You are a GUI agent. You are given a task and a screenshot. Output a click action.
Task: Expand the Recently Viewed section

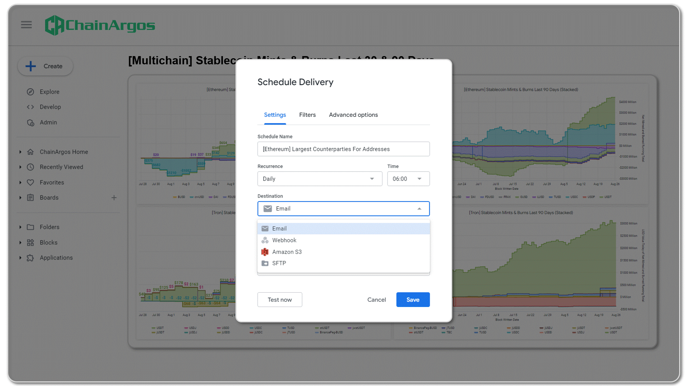(x=20, y=167)
